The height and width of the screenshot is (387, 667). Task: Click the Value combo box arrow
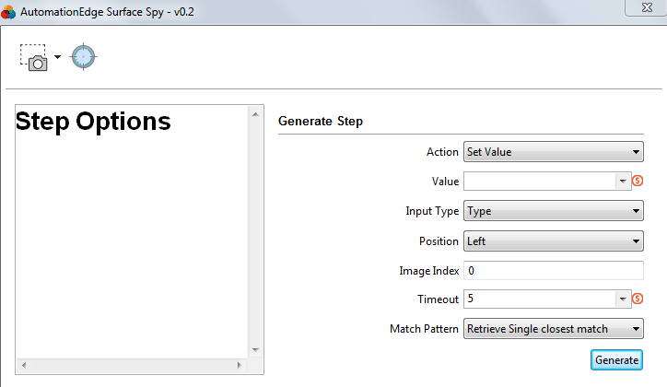tap(623, 182)
